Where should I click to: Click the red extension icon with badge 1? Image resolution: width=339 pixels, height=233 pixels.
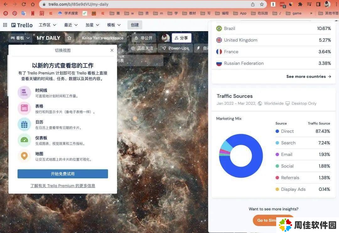pos(282,4)
